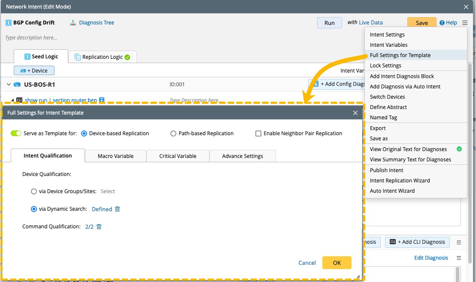Close the Full Settings for Intent Template dialog
Viewport: 476px width, 282px height.
(355, 113)
